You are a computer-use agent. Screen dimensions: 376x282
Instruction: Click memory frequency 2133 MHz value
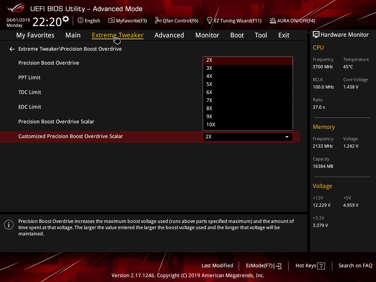point(323,146)
